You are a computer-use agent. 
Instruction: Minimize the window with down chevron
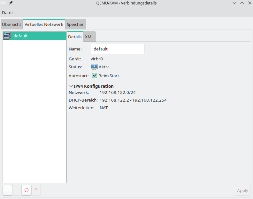click(x=234, y=3)
